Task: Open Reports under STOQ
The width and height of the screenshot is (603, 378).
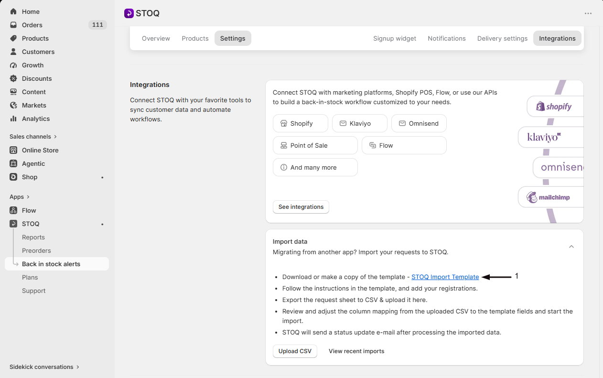Action: 33,237
